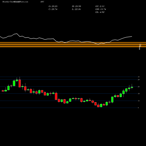Screen dimensions: 146x146
Task: Click the 31 price axis label
Action: (x=139, y=77)
